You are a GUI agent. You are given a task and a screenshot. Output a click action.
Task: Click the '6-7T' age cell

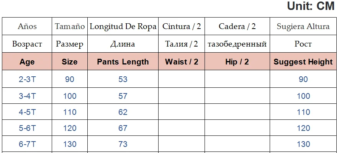(27, 144)
